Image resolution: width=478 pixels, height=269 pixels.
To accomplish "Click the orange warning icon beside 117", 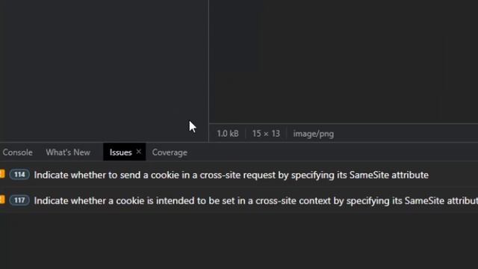I will pos(2,200).
